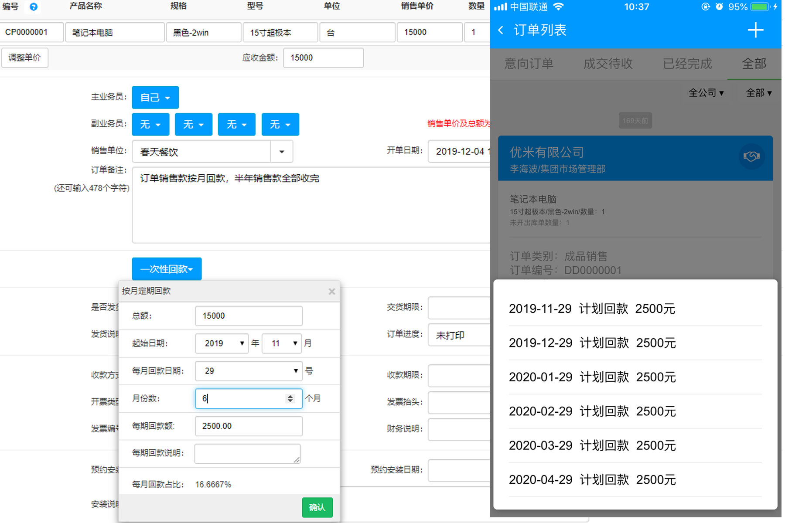Open the 每月回款日期 29 dropdown
This screenshot has height=523, width=785.
click(249, 371)
